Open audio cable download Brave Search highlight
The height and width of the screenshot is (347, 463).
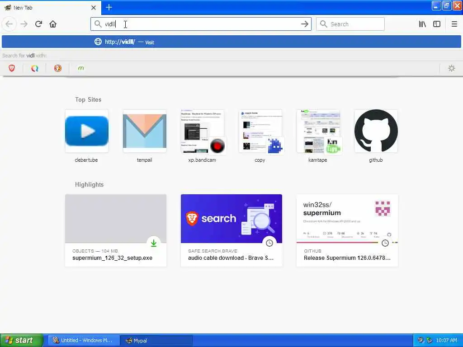click(231, 230)
